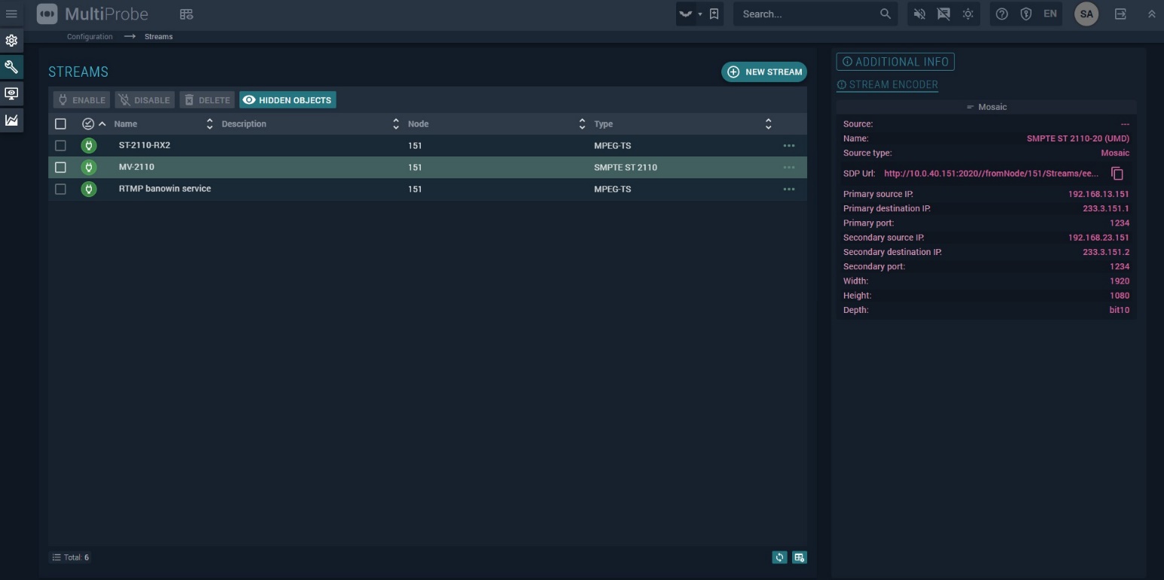Open the monitoring screen sidebar icon
Image resolution: width=1164 pixels, height=580 pixels.
pos(11,93)
